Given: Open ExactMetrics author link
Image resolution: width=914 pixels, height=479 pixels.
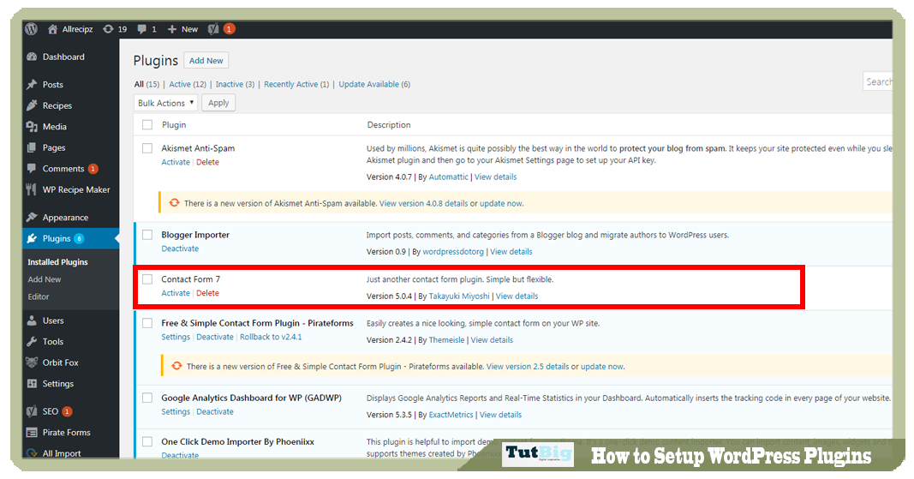Looking at the screenshot, I should (x=451, y=415).
